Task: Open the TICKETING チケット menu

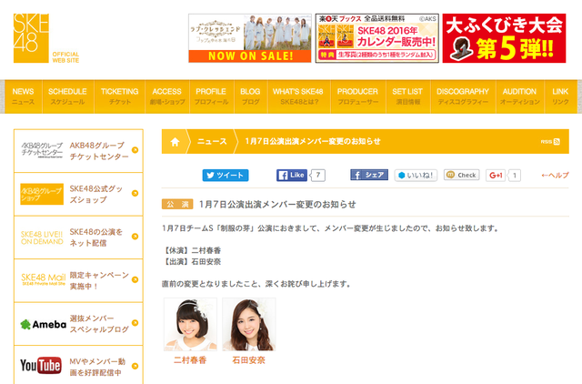Action: tap(119, 96)
